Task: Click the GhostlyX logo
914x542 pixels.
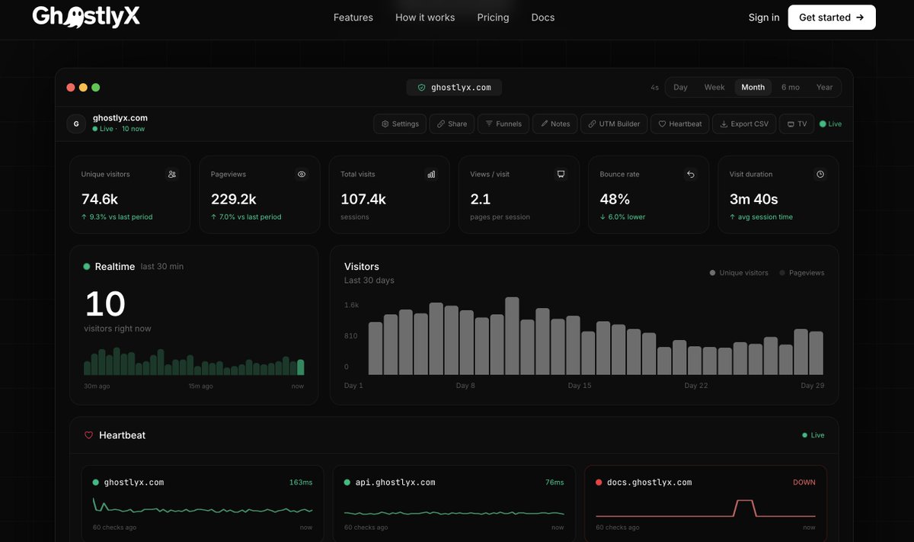Action: point(86,16)
